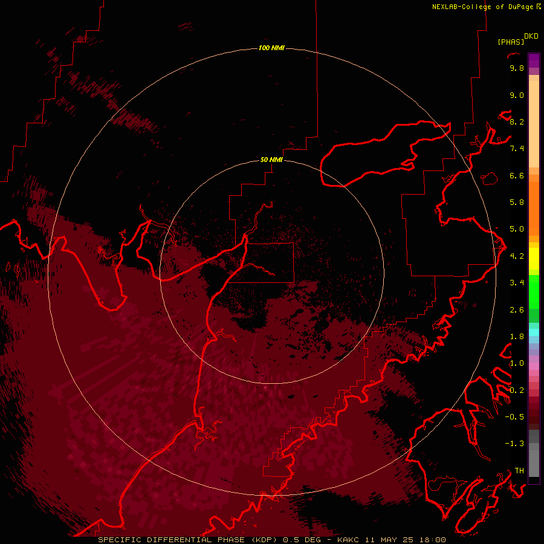The image size is (544, 544).
Task: Click the yellow segment of the color bar
Action: 534,259
